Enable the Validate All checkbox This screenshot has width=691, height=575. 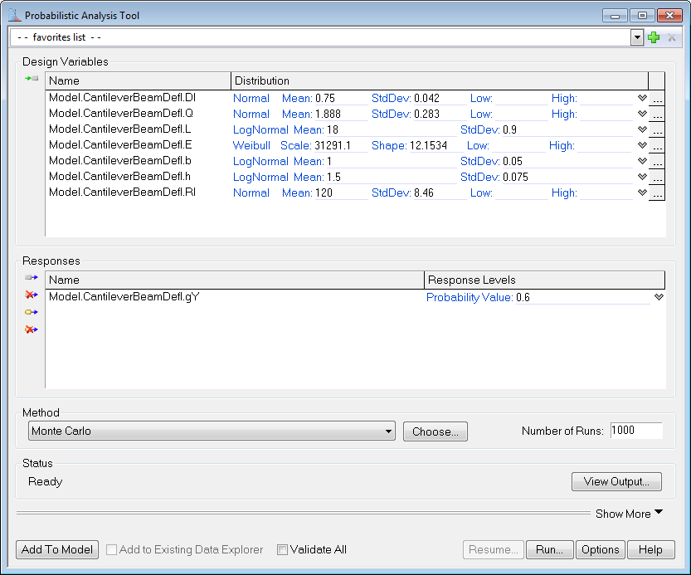click(283, 549)
